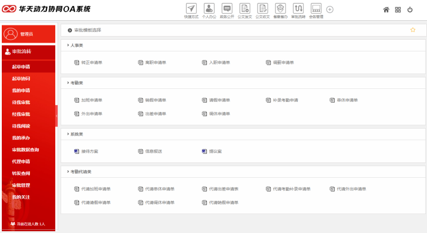Click the 当前在线人数 1人 status text
The width and height of the screenshot is (427, 233).
[x=31, y=224]
